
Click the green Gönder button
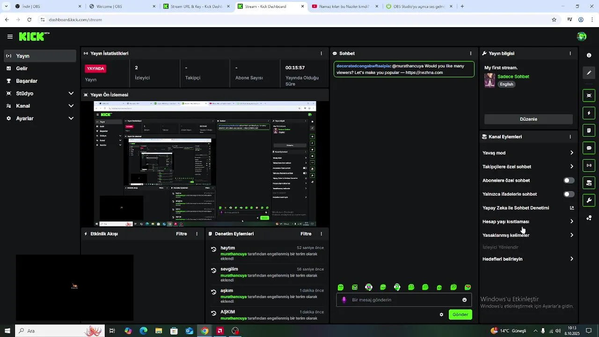(460, 315)
